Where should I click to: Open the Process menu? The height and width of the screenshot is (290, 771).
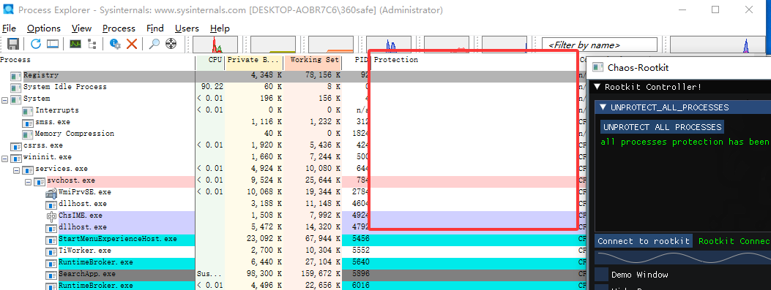[x=119, y=28]
